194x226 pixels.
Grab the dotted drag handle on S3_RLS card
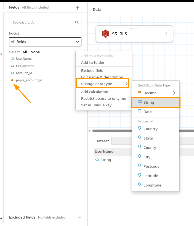pos(134,28)
